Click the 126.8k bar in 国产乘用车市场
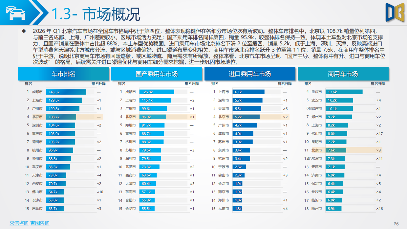This screenshot has width=407, height=229. pos(157,92)
